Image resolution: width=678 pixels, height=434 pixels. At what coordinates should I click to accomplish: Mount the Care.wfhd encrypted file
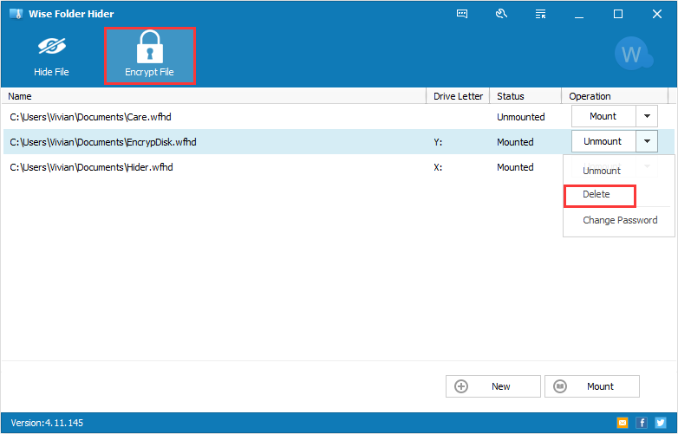[603, 116]
